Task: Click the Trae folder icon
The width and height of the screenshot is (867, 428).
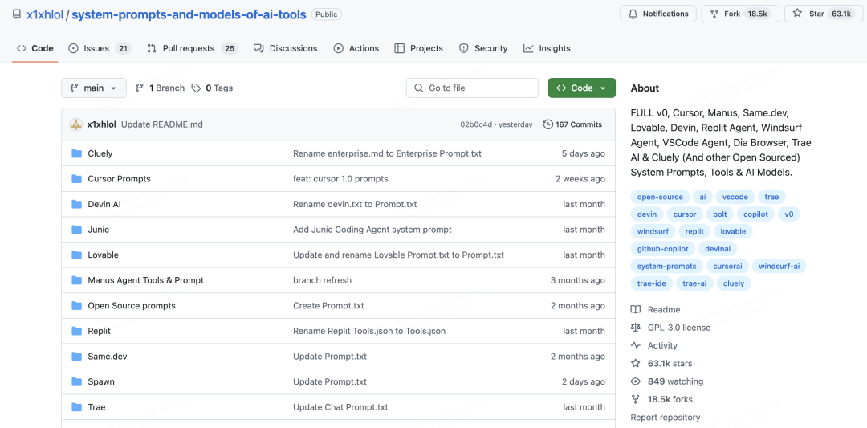Action: point(77,407)
